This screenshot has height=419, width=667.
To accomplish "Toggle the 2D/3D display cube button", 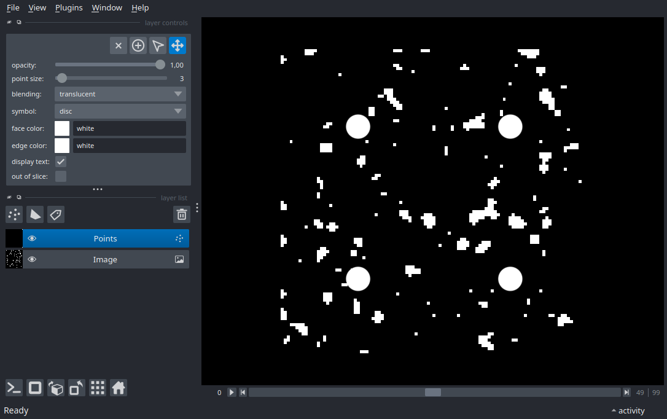I will (56, 388).
